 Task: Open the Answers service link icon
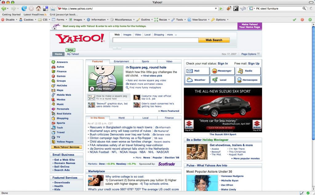pyautogui.click(x=53, y=62)
